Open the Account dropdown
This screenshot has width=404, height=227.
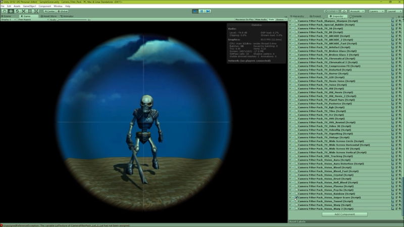pyautogui.click(x=357, y=11)
